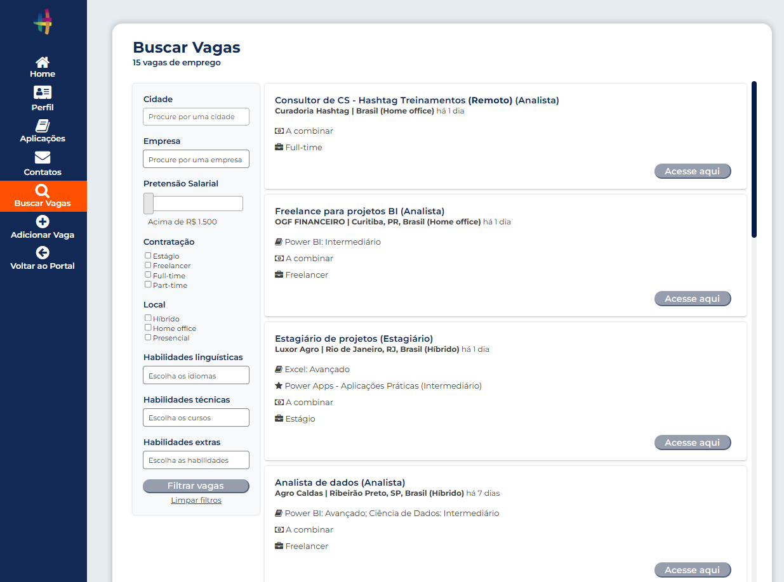Viewport: 784px width, 582px height.
Task: Toggle the Home office location checkbox
Action: 148,328
